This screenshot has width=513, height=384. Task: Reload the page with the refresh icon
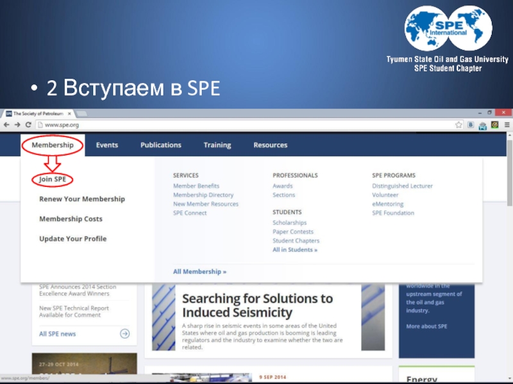(x=28, y=125)
